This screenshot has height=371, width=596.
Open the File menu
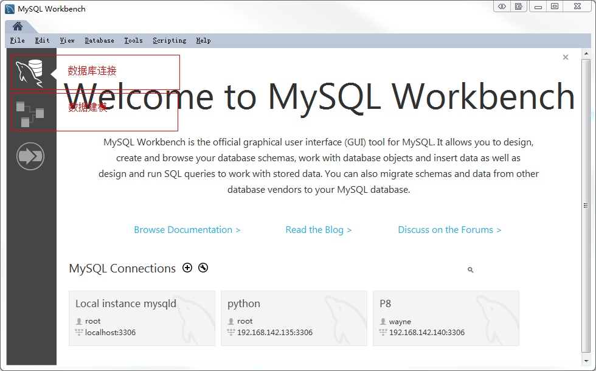tap(18, 40)
